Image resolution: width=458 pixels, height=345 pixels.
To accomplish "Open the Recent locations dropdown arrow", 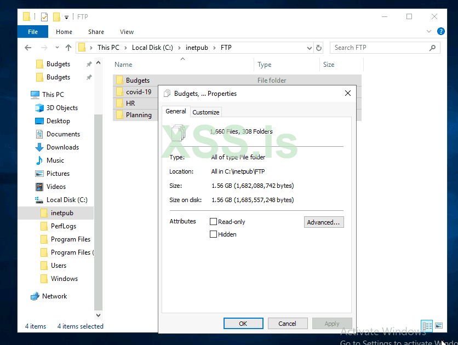I will tap(57, 47).
